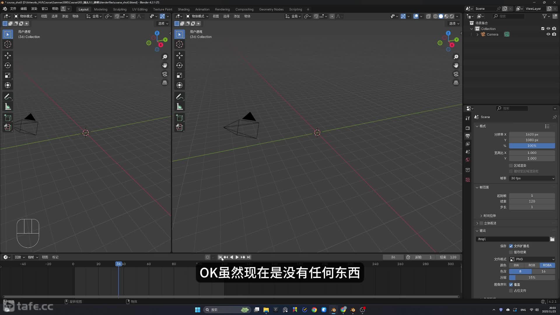Enable the 区域渲染 checkbox
The image size is (560, 315).
511,166
